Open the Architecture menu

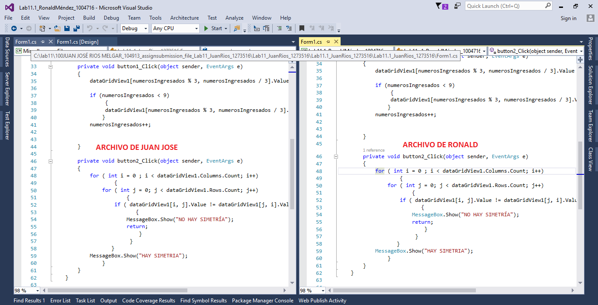pos(184,18)
